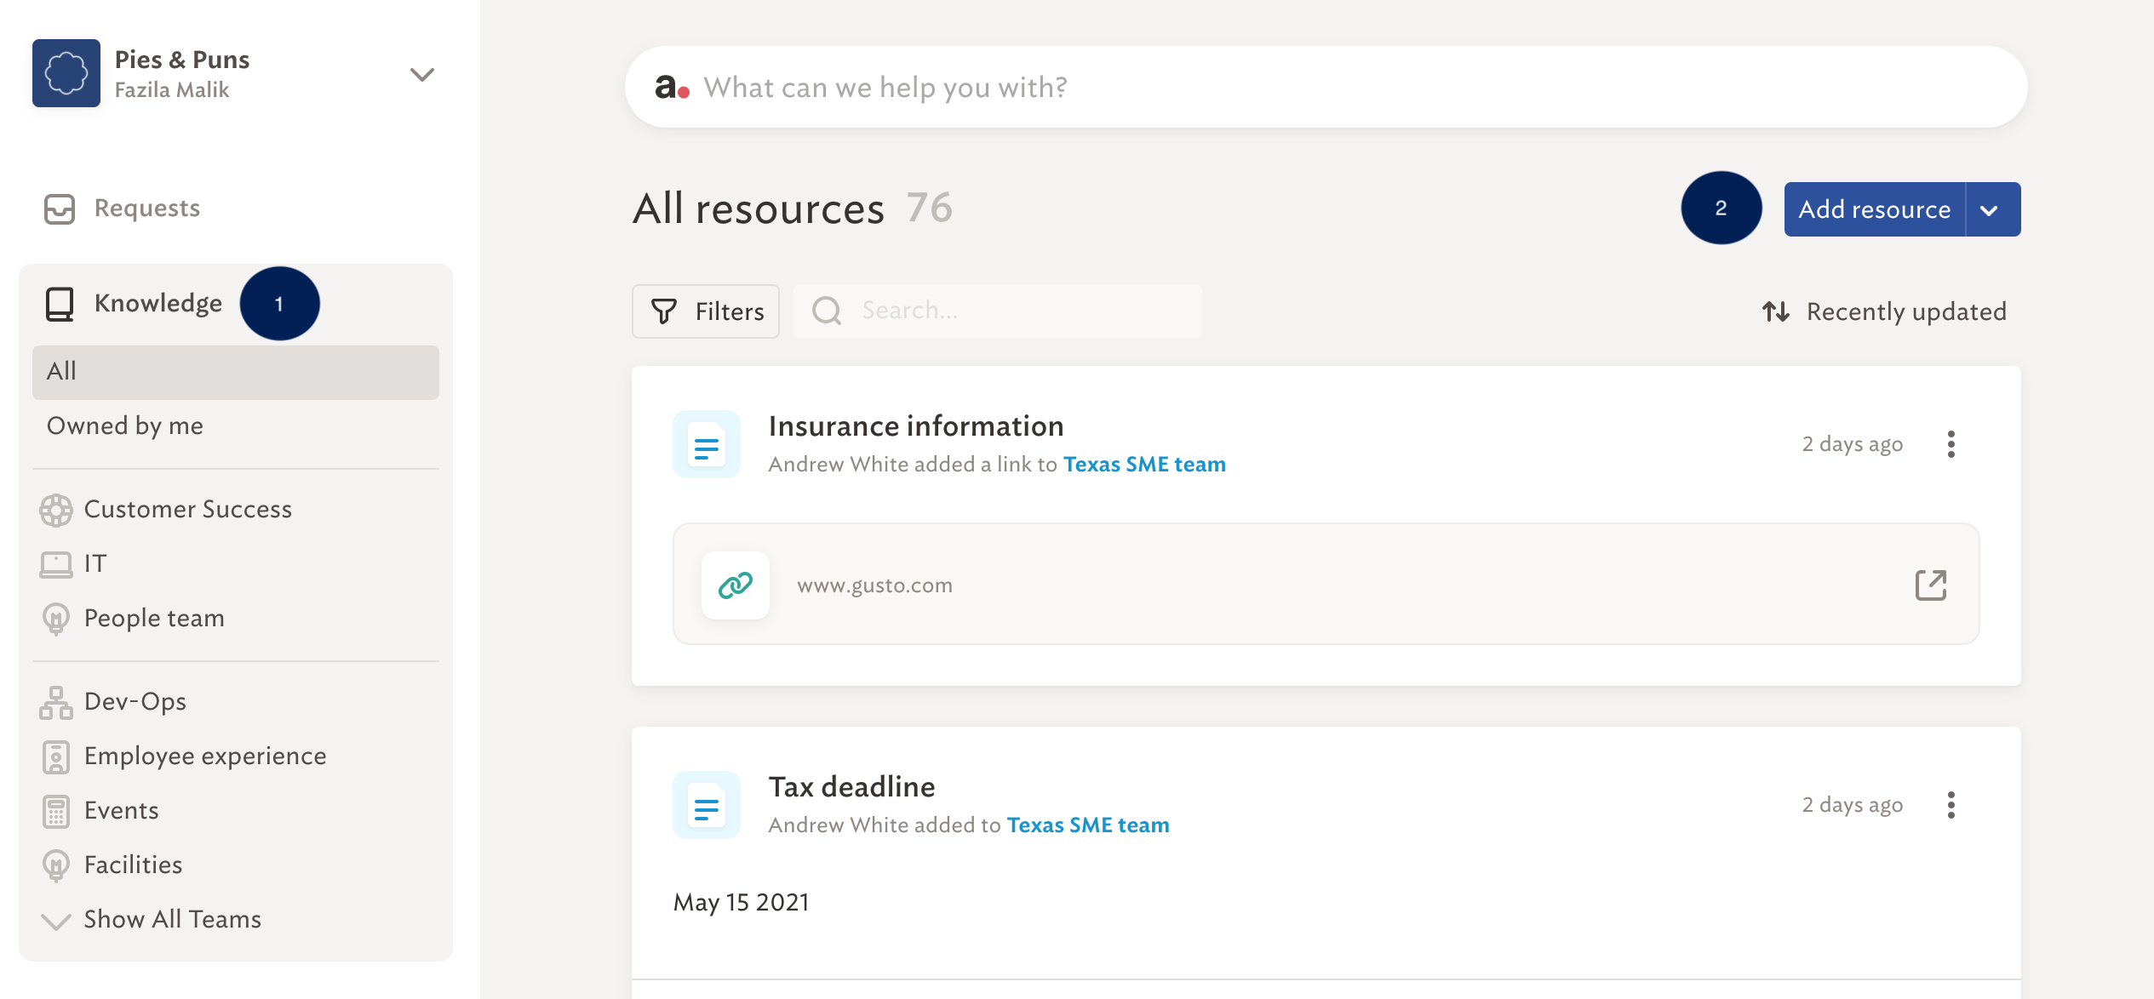Click '2 days ago' on Tax deadline
The height and width of the screenshot is (999, 2154).
click(1853, 805)
